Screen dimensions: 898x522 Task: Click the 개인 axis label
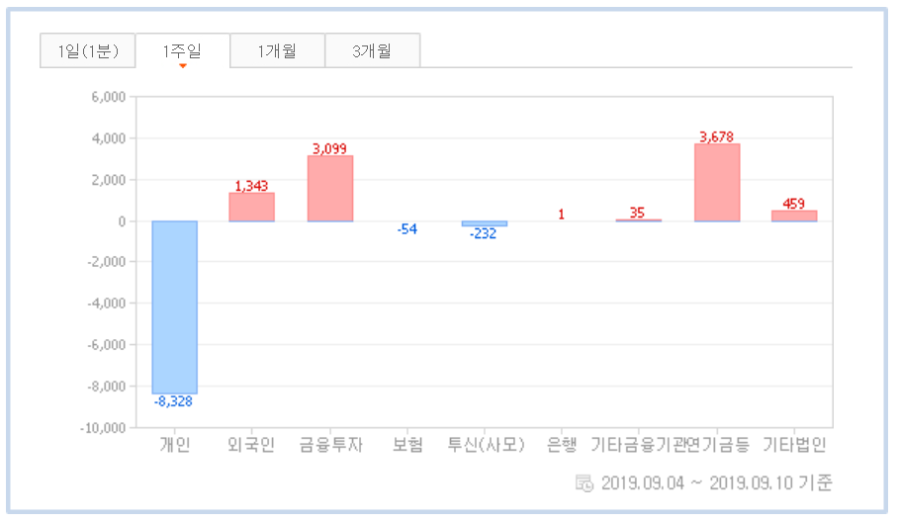[175, 445]
